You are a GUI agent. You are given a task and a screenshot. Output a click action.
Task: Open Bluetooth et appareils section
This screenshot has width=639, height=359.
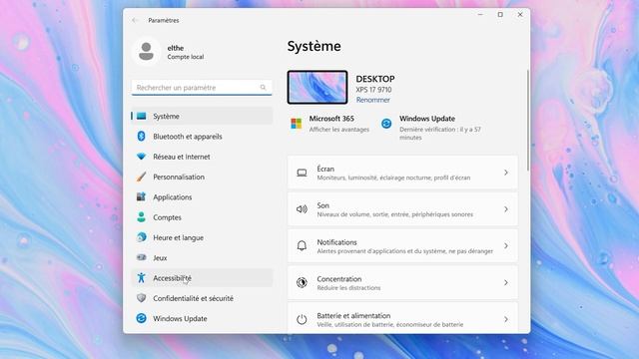(202, 137)
